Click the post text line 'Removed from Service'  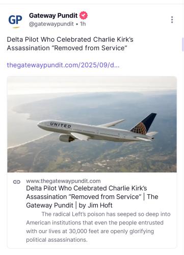pos(91,48)
